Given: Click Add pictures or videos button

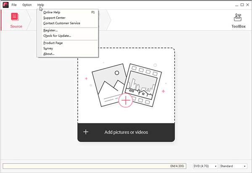Looking at the screenshot, I should point(126,132).
